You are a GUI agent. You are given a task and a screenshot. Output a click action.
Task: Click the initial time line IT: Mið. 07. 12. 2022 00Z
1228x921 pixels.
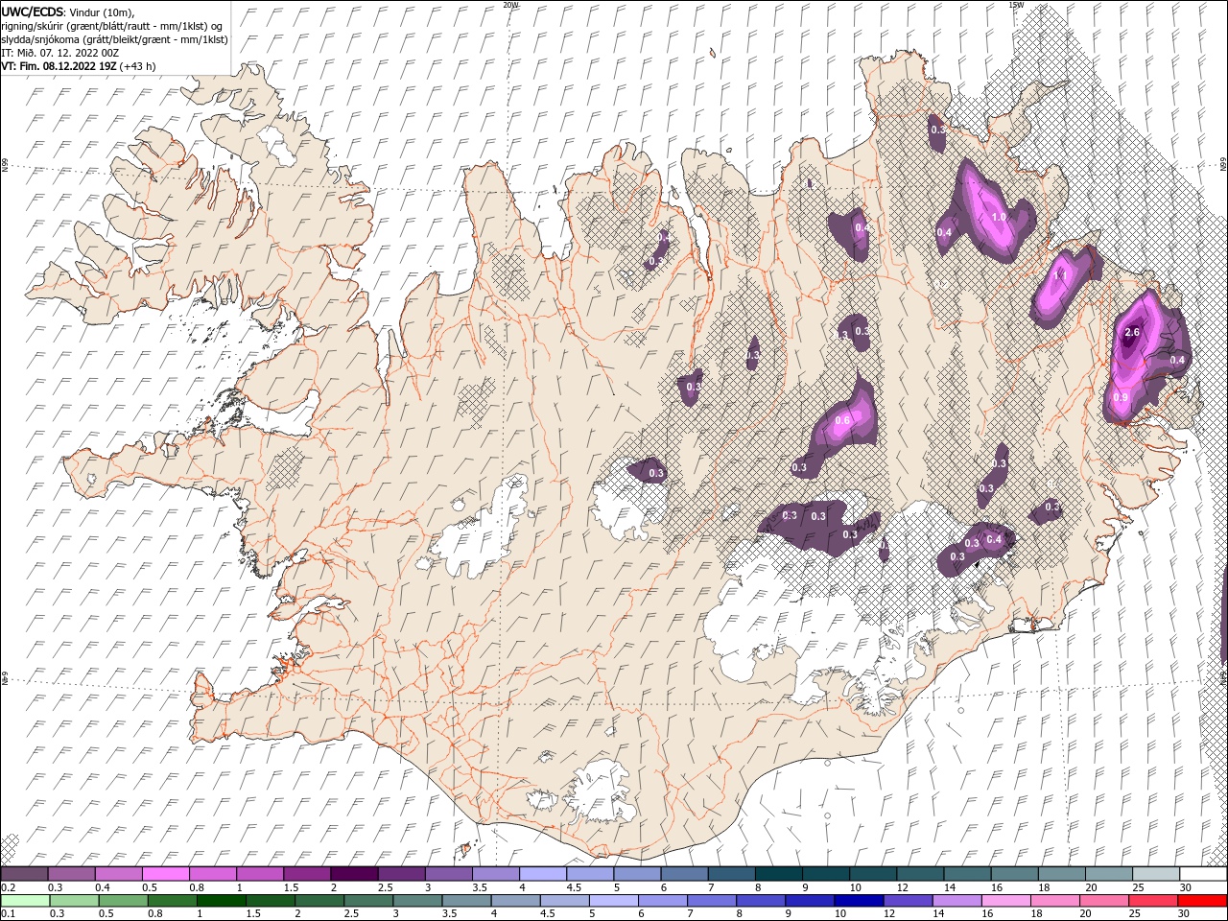pos(59,53)
